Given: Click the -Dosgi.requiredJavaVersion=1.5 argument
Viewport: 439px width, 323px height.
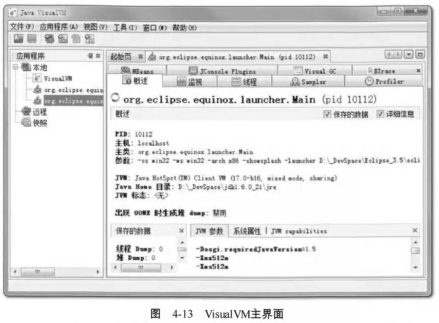Looking at the screenshot, I should pyautogui.click(x=256, y=249).
